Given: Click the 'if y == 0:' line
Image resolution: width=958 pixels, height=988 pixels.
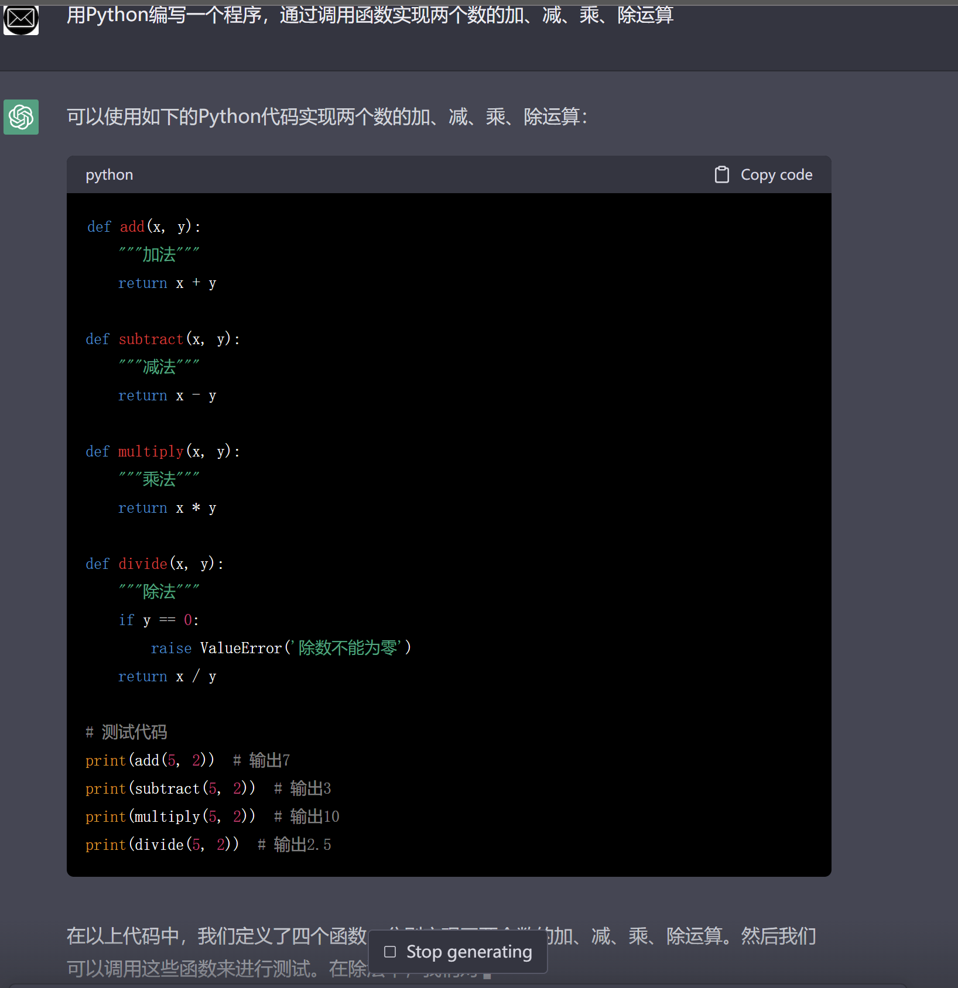Looking at the screenshot, I should 159,620.
